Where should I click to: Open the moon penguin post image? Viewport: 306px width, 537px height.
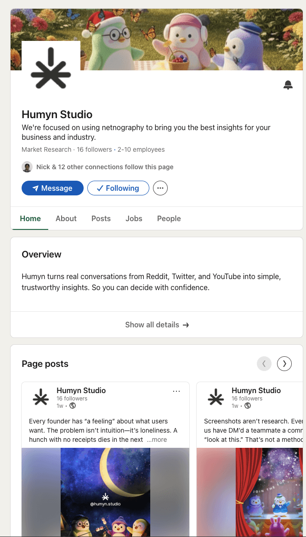105,492
